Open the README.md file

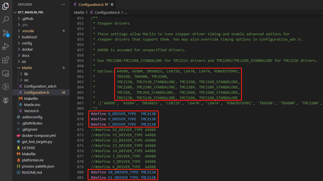[32, 172]
